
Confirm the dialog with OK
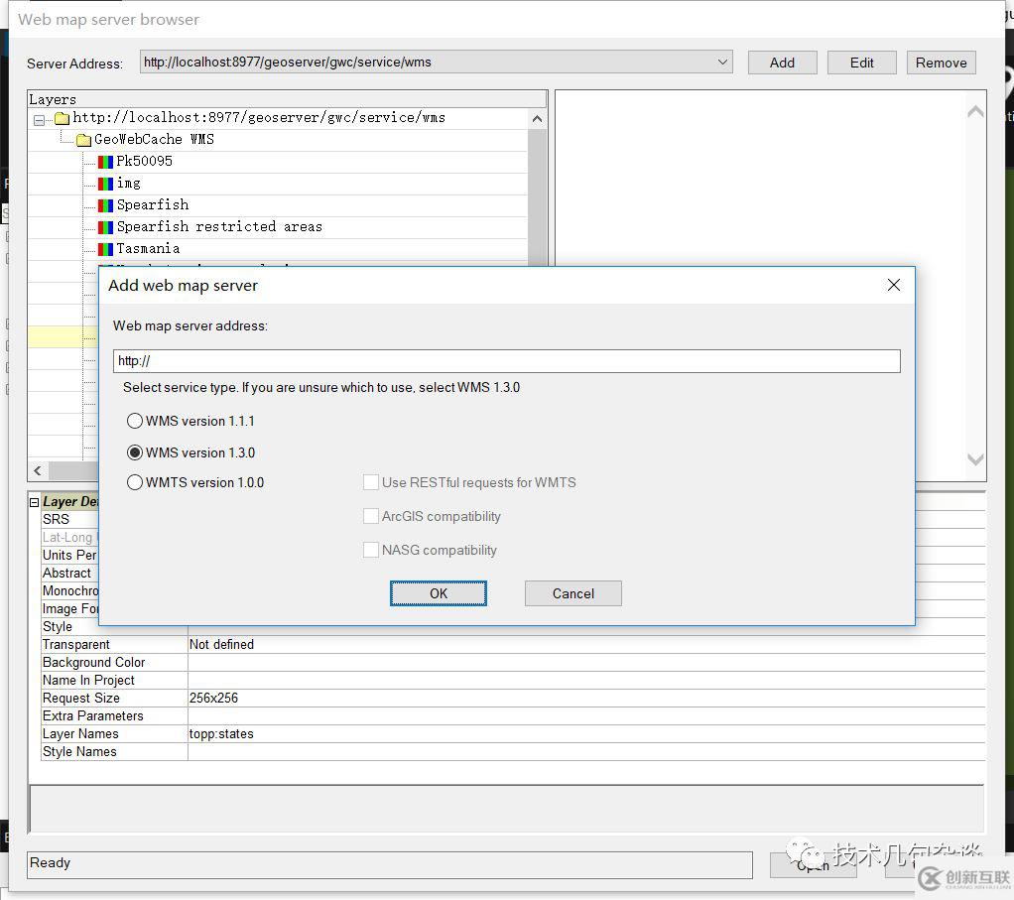[439, 593]
